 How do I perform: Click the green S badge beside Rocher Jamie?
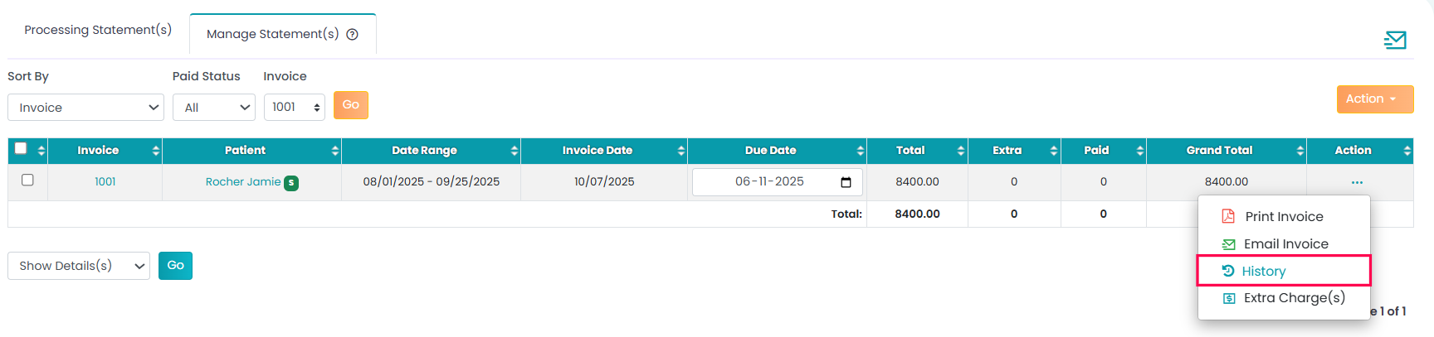[291, 183]
